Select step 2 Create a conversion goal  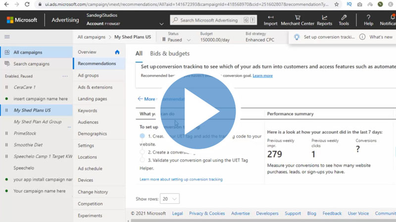coord(142,152)
